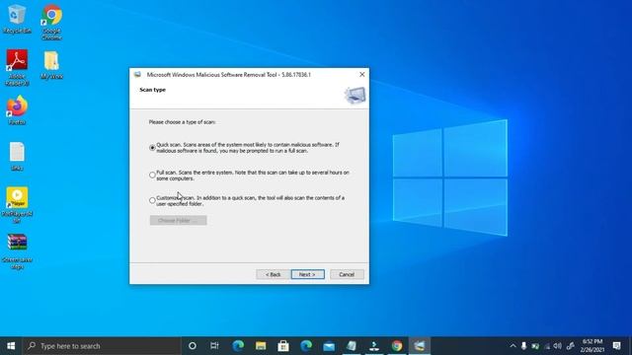Click the taskbar search box
The height and width of the screenshot is (355, 632).
(102, 346)
